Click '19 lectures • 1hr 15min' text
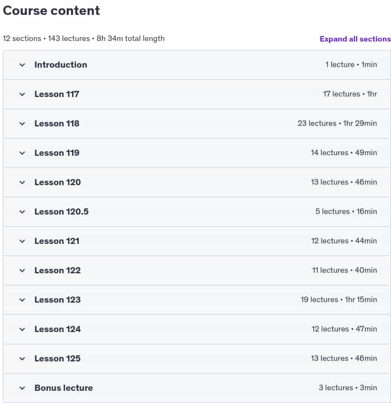391x403 pixels. tap(339, 300)
